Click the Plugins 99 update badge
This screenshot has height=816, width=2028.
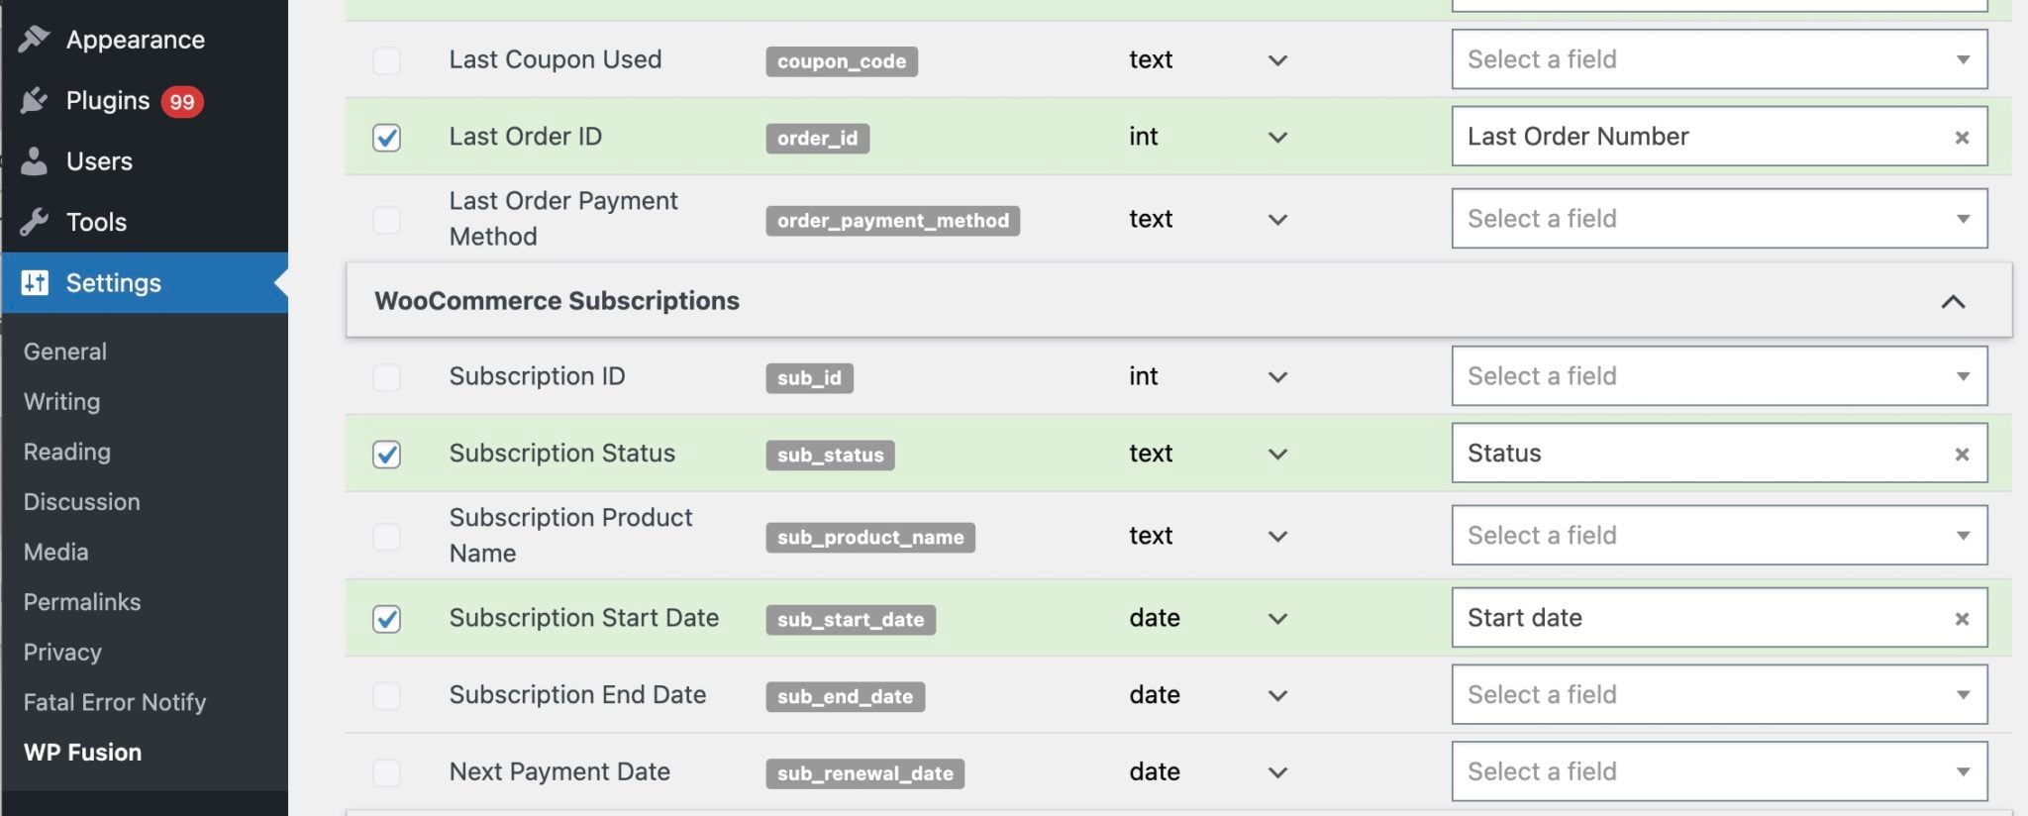[182, 102]
